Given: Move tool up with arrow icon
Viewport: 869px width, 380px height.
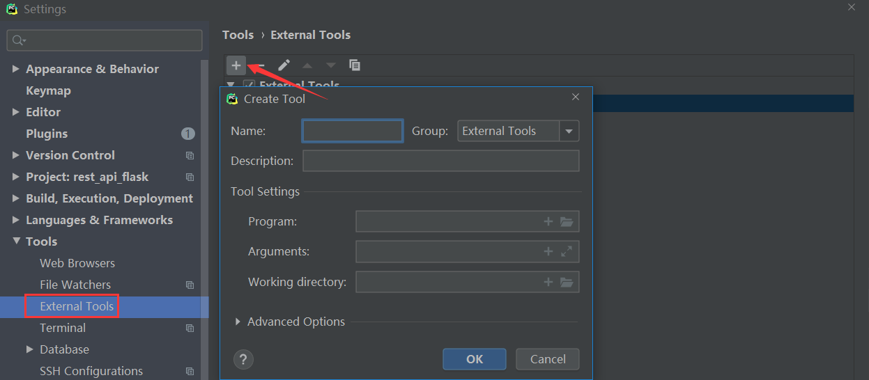Looking at the screenshot, I should (307, 65).
